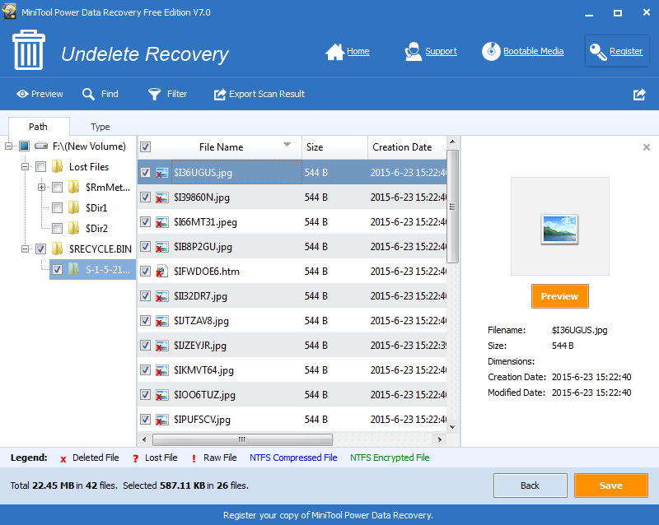This screenshot has width=659, height=525.
Task: Click the Preview eye icon in toolbar
Action: (x=22, y=94)
